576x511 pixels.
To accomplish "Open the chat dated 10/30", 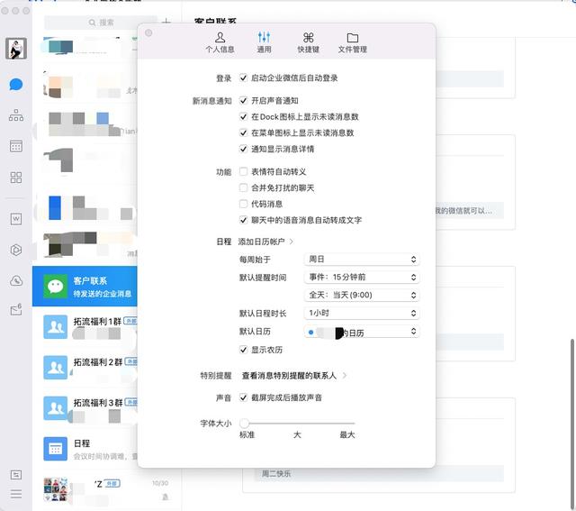I will pyautogui.click(x=106, y=490).
